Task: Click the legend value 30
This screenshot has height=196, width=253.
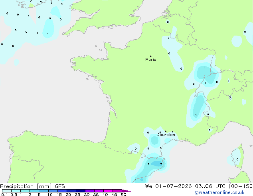Action: point(87,194)
